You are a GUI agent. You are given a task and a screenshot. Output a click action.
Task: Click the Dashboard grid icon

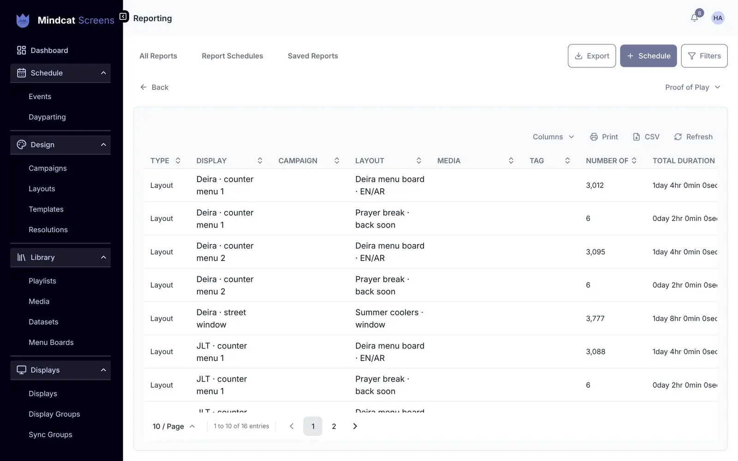point(21,50)
